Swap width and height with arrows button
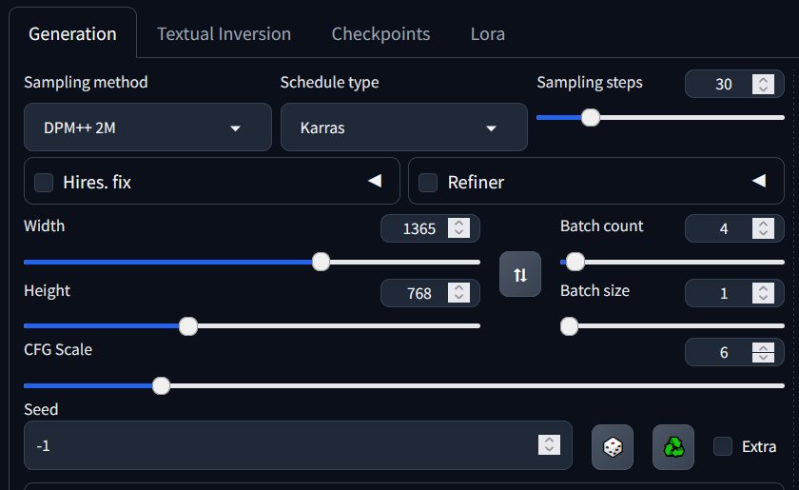The image size is (799, 490). pos(520,275)
